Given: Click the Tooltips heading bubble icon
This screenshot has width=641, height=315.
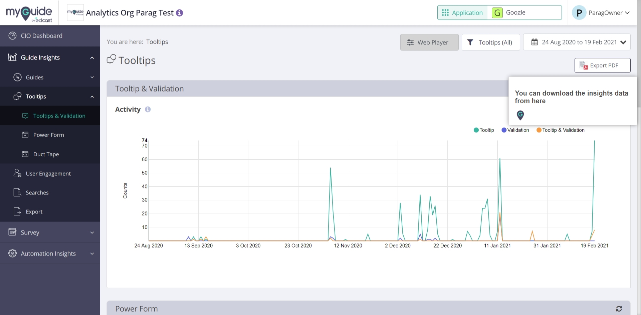Looking at the screenshot, I should point(112,59).
